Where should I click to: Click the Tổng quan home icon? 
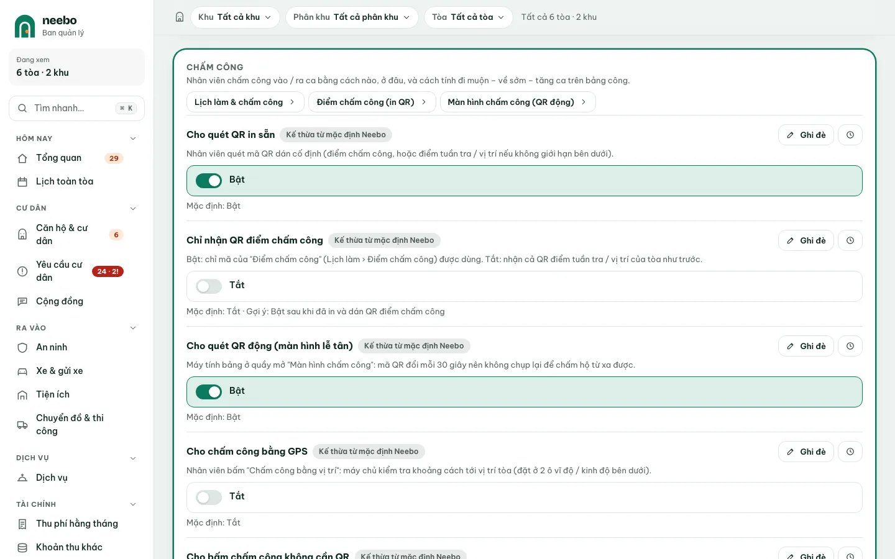(22, 158)
